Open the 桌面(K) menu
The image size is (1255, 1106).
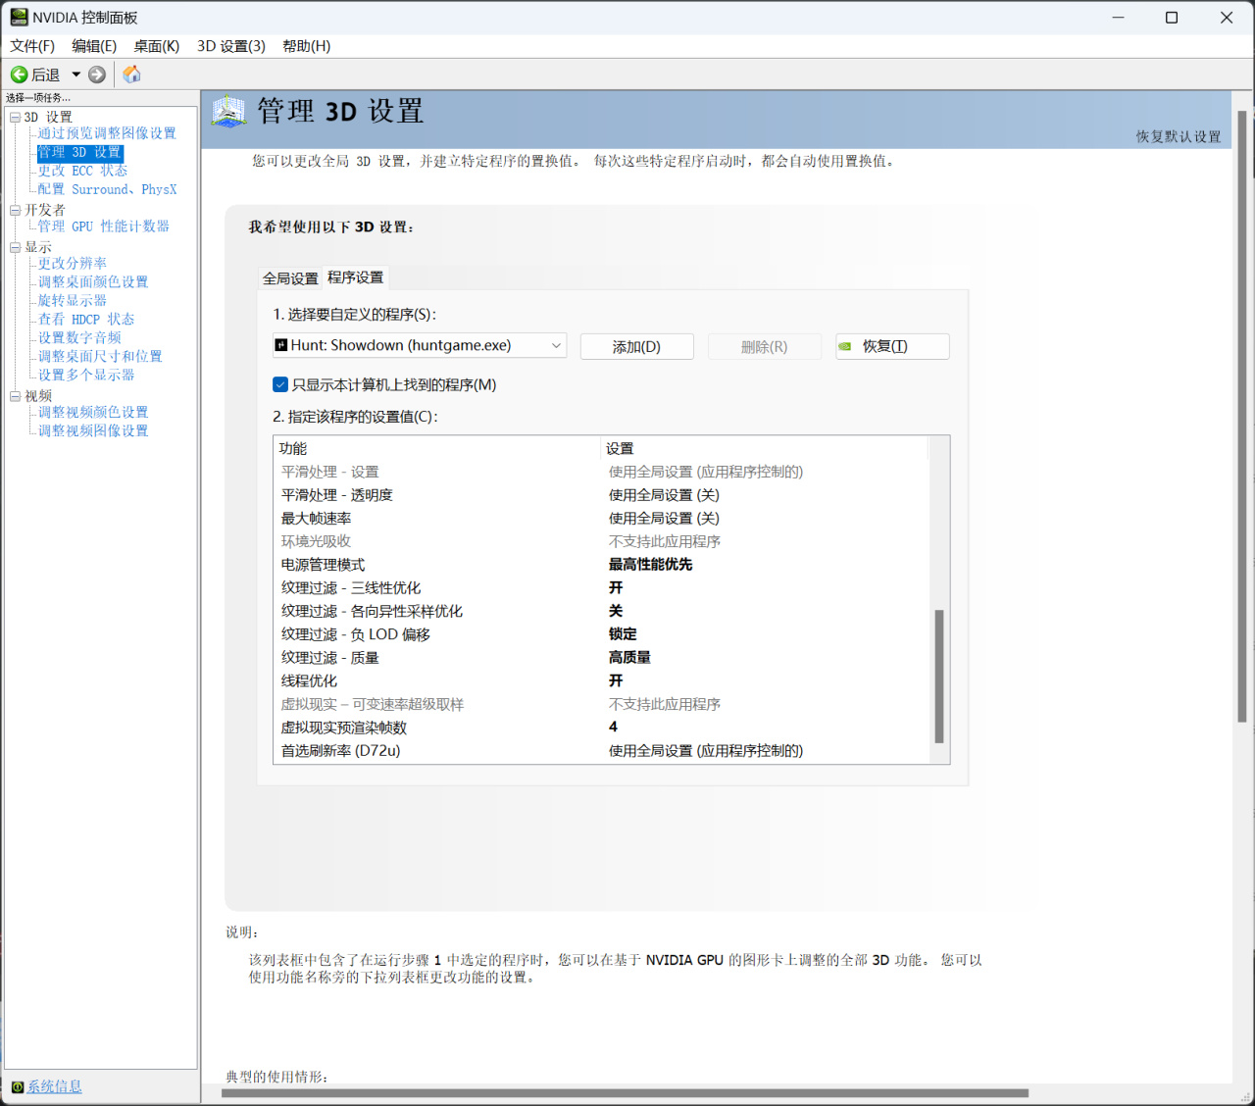pos(157,46)
